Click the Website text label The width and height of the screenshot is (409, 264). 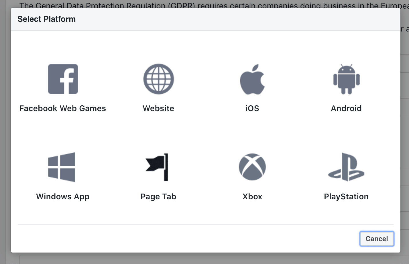(158, 108)
